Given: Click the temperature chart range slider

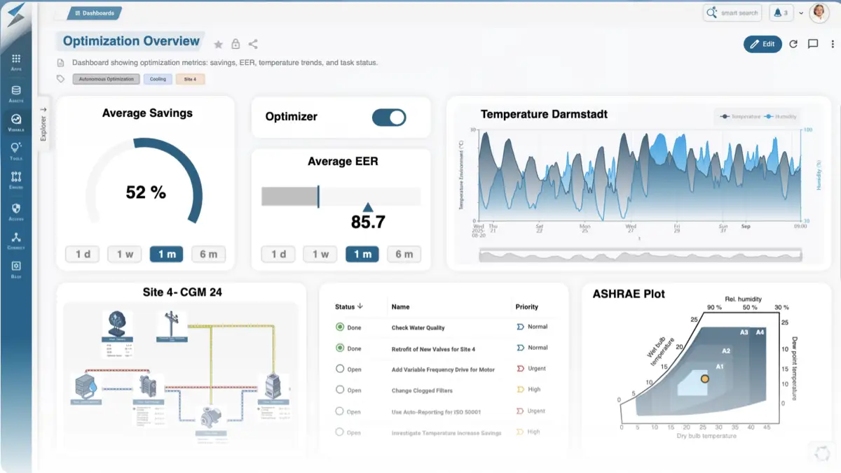Looking at the screenshot, I should coord(639,255).
